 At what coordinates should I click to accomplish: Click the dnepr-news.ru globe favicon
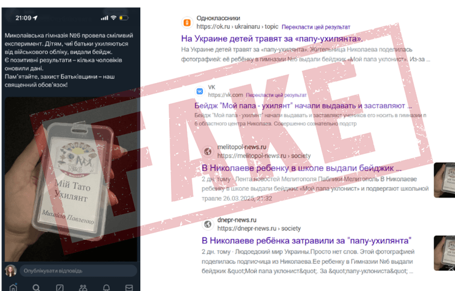pos(208,224)
